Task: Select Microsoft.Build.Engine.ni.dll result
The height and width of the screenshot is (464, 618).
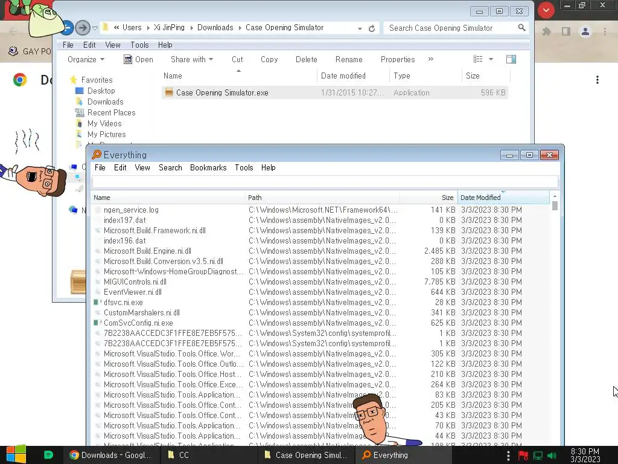Action: 147,251
